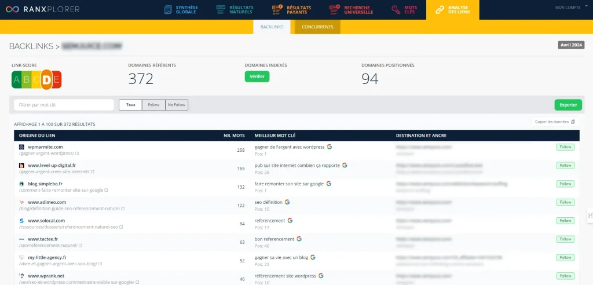593x285 pixels.
Task: Open the Résultats Naturels section
Action: click(x=235, y=10)
